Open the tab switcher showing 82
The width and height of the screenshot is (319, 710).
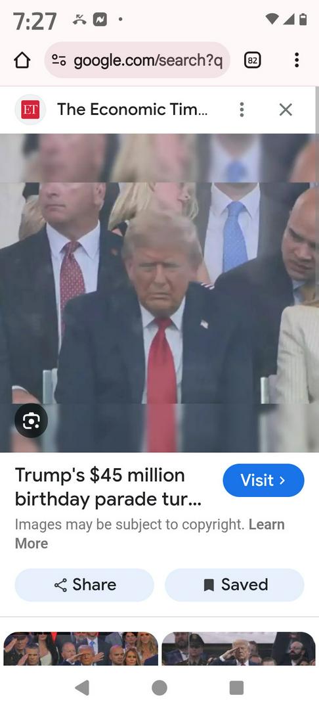pyautogui.click(x=253, y=60)
